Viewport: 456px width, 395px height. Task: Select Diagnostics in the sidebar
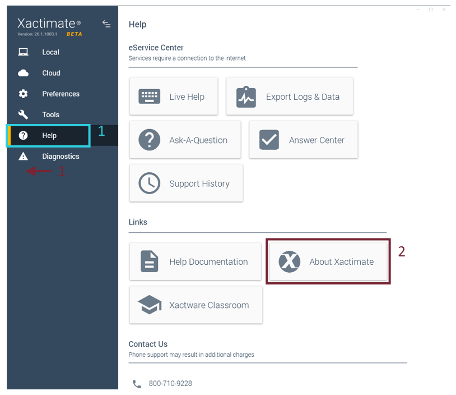(x=61, y=157)
